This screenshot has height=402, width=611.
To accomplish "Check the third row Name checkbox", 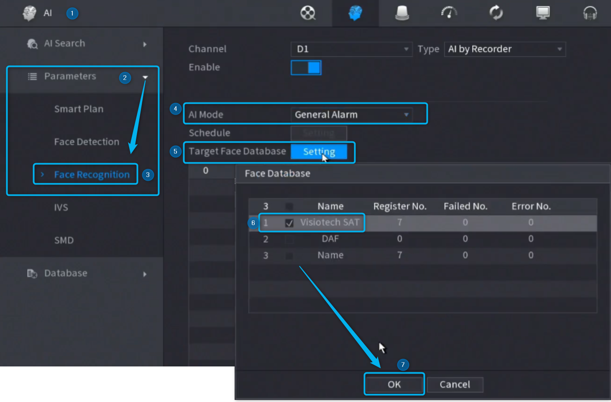I will click(x=289, y=256).
